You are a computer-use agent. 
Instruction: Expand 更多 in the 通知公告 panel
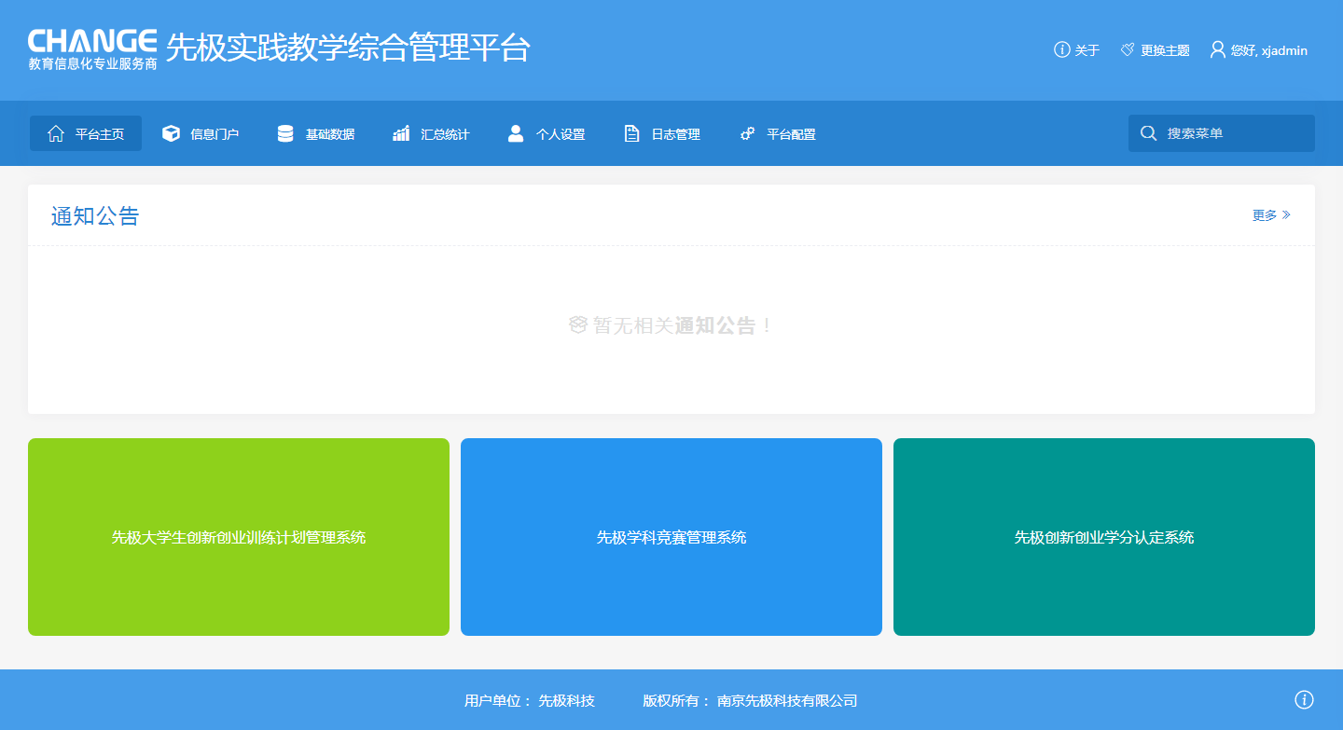coord(1271,215)
